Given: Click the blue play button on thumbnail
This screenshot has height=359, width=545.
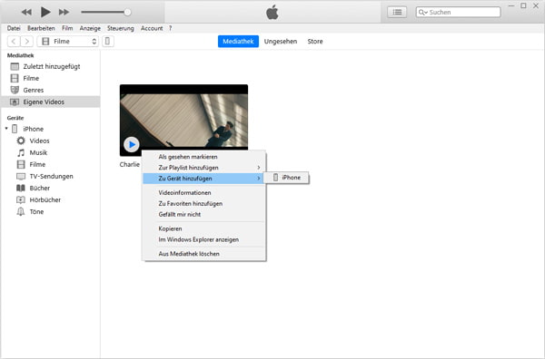Looking at the screenshot, I should (132, 145).
